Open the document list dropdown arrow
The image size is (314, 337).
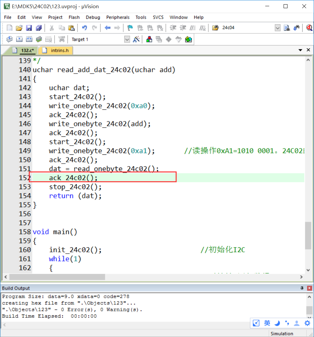pyautogui.click(x=300, y=50)
